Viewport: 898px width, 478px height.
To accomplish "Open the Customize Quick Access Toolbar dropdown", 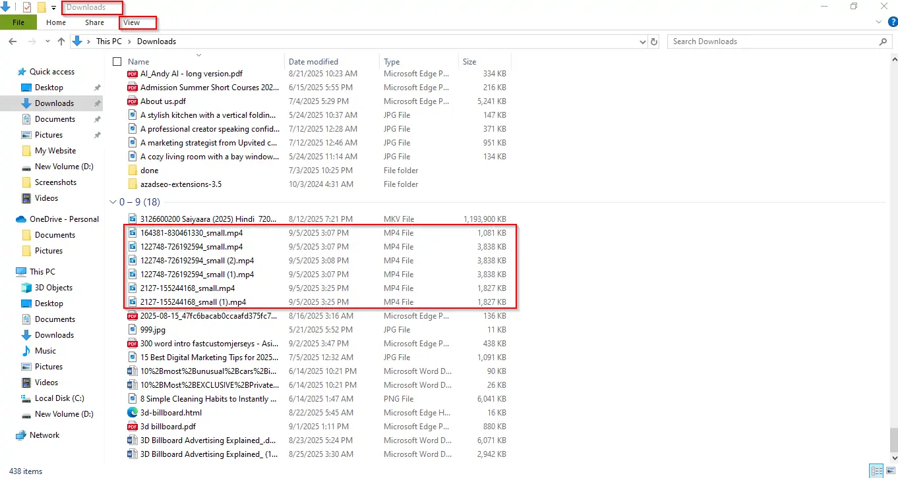I will click(x=53, y=8).
